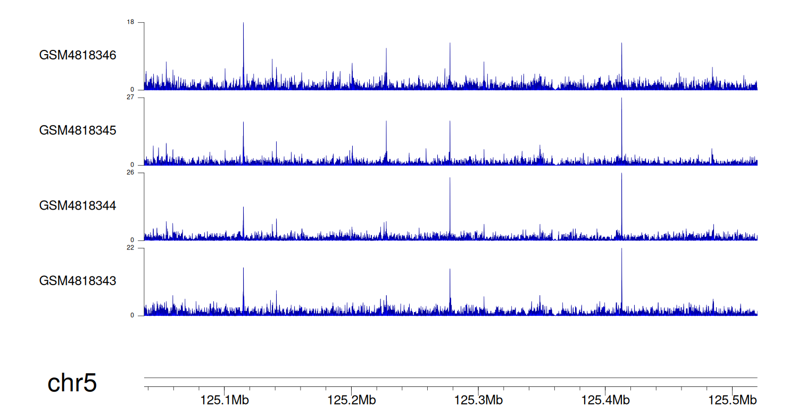Image resolution: width=798 pixels, height=414 pixels.
Task: Pick the GSM4818343 track label
Action: 78,280
